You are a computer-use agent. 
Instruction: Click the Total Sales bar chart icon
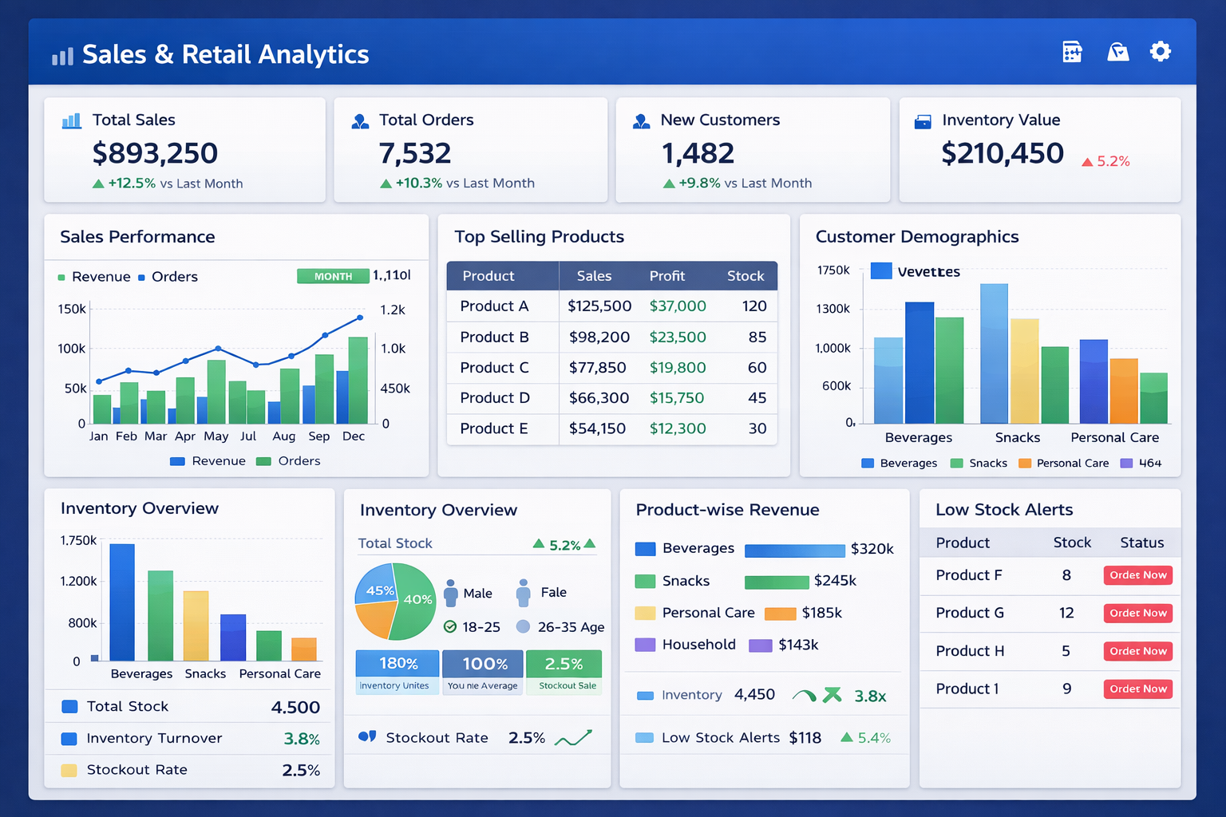72,120
